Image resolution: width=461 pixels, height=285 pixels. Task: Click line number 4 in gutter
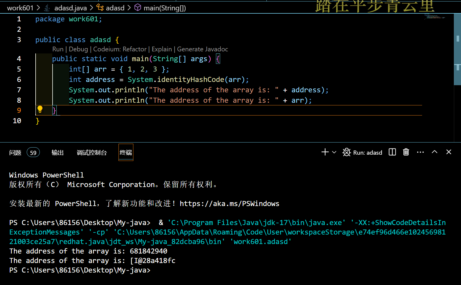click(x=19, y=59)
